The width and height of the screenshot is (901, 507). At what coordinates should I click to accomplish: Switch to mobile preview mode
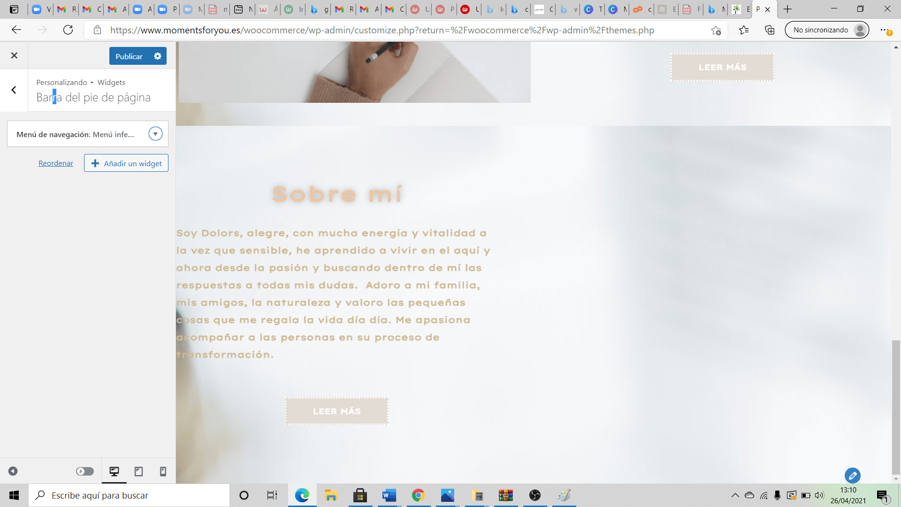pyautogui.click(x=163, y=471)
